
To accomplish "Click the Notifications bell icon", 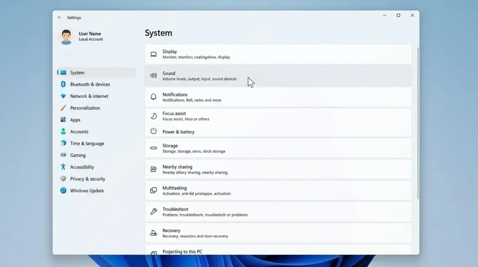I will pos(154,97).
